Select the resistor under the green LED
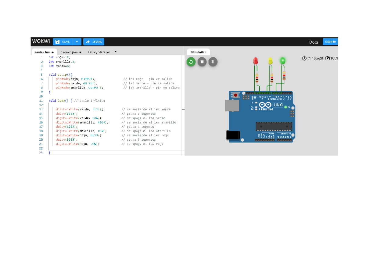366x259 pixels. [x=284, y=76]
